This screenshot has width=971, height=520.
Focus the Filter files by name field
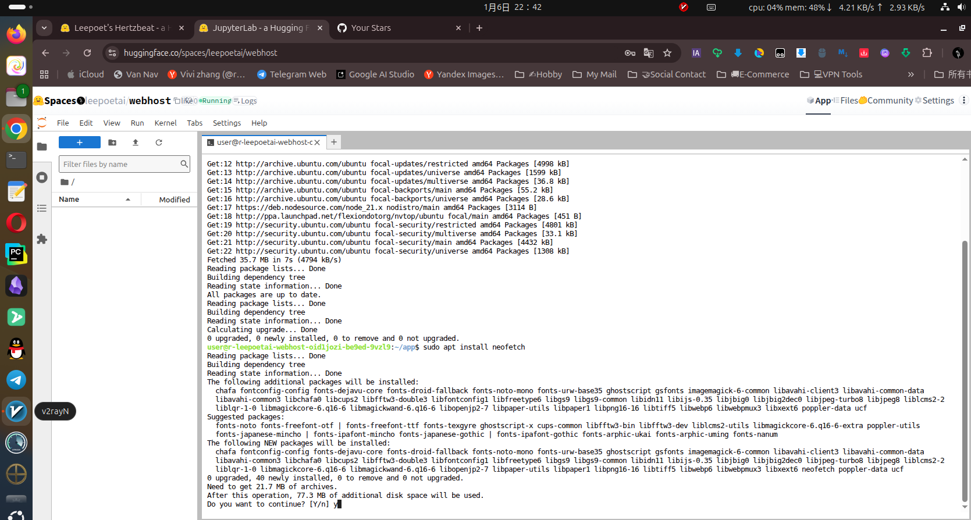[120, 165]
